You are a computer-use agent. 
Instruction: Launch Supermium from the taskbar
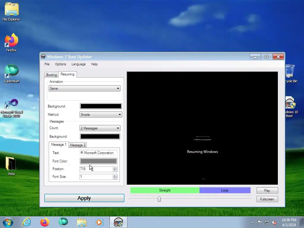click(x=63, y=222)
